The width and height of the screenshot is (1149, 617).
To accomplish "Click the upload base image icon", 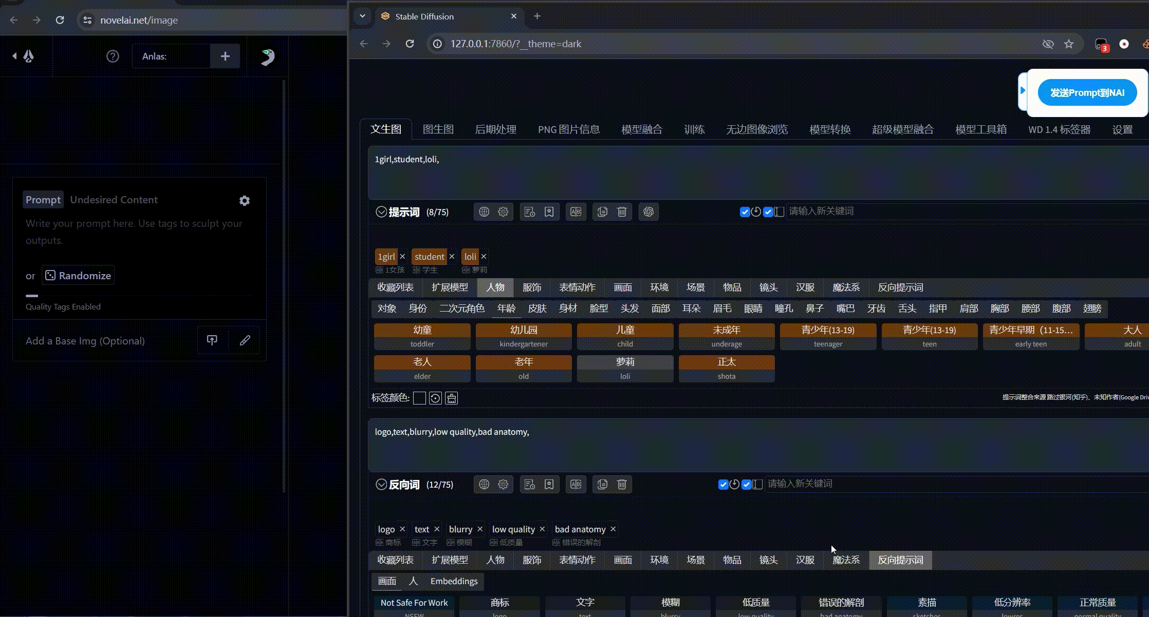I will click(212, 340).
